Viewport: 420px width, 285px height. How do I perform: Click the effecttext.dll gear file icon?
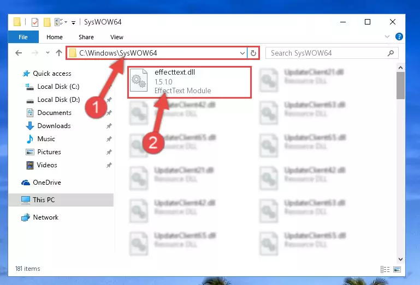139,80
